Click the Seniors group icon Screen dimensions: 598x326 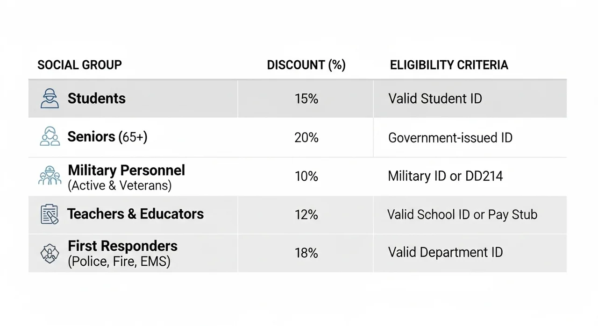tap(50, 137)
